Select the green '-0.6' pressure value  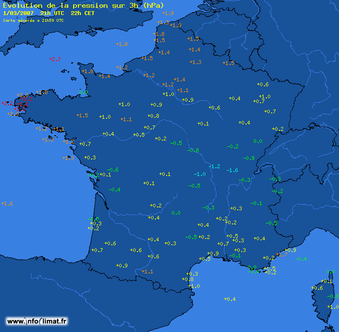point(112,170)
